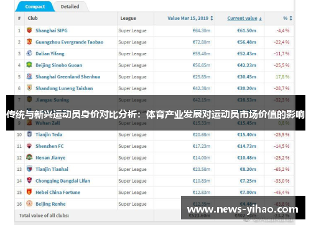Click the €15.40m current value
Viewport: 311px width, 225px height.
[246, 135]
